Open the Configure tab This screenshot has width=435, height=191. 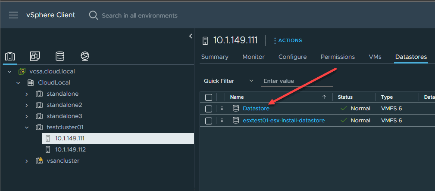(x=293, y=57)
